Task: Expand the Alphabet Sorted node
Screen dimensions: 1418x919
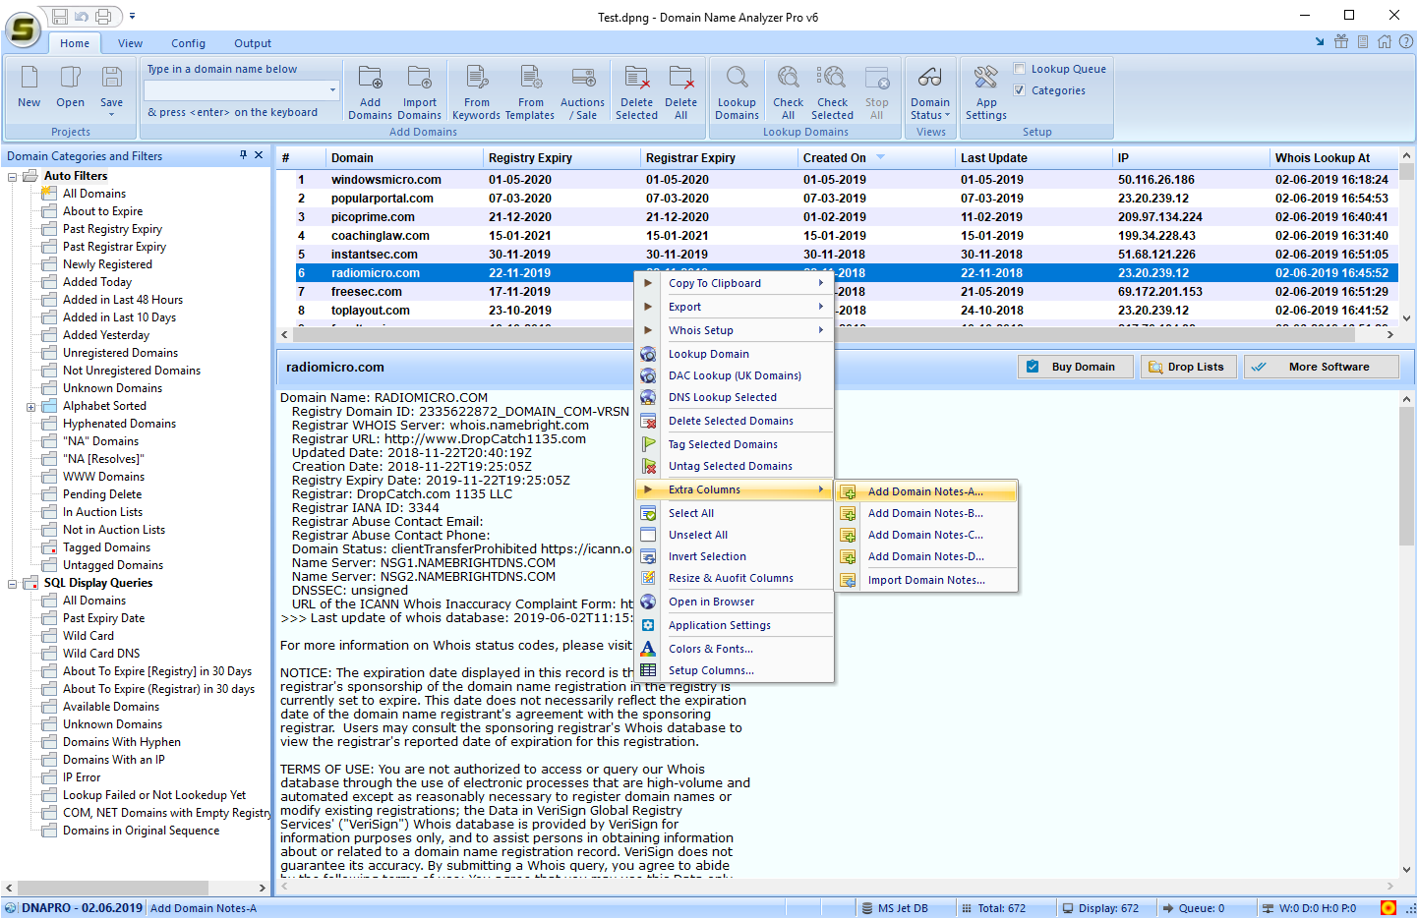Action: tap(30, 407)
